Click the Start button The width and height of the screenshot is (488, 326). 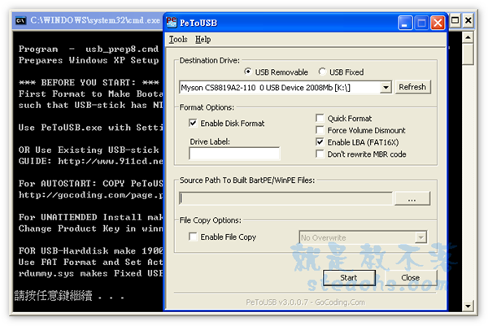(x=349, y=277)
